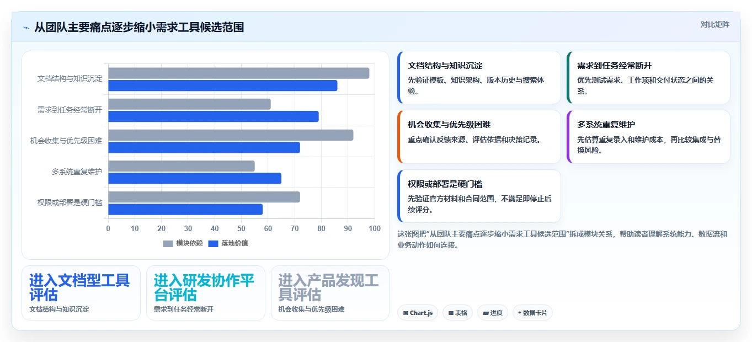Click the 进入文档型工具评估 stat card
The width and height of the screenshot is (752, 342).
[x=81, y=293]
